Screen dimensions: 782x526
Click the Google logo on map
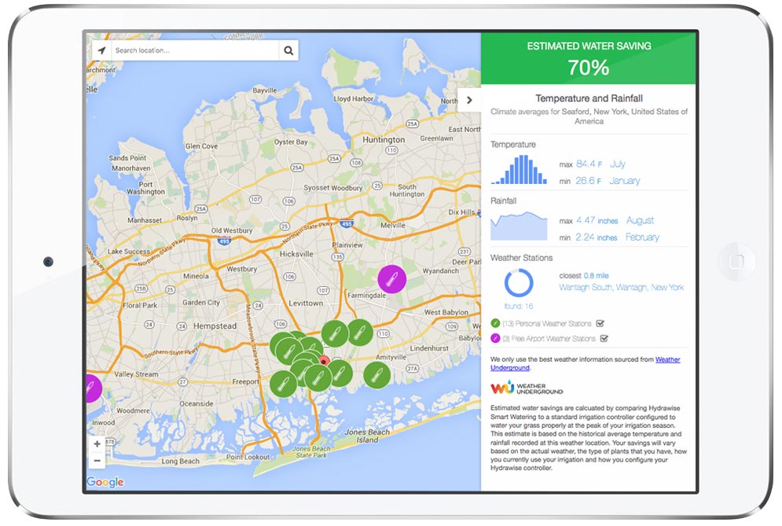click(x=105, y=482)
